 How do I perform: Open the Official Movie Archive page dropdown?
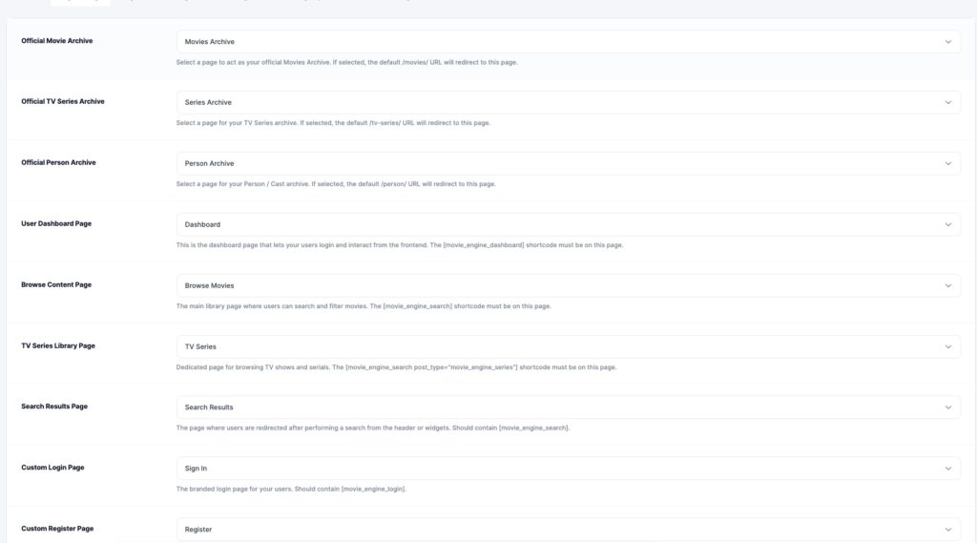[x=568, y=42]
